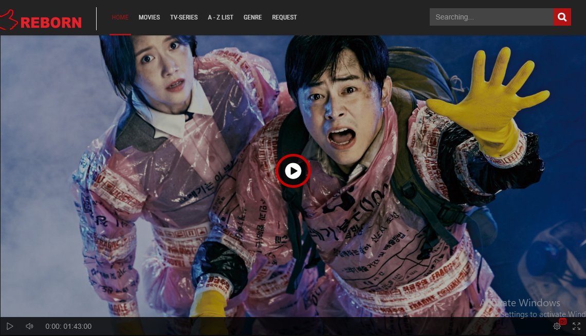Click the small play icon in control bar
The height and width of the screenshot is (336, 586).
(x=10, y=326)
